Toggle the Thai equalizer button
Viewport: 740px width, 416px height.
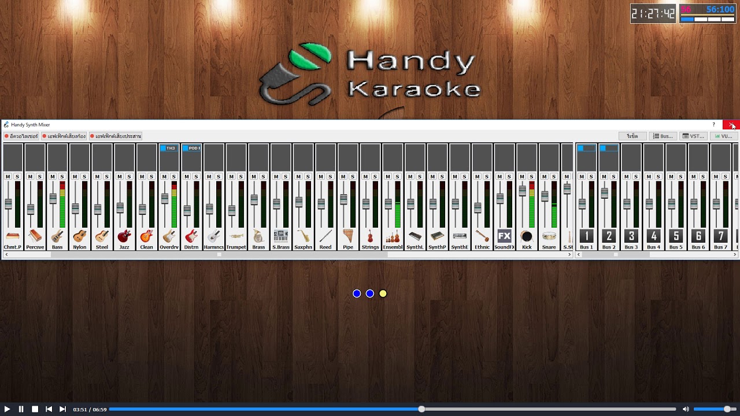(21, 136)
